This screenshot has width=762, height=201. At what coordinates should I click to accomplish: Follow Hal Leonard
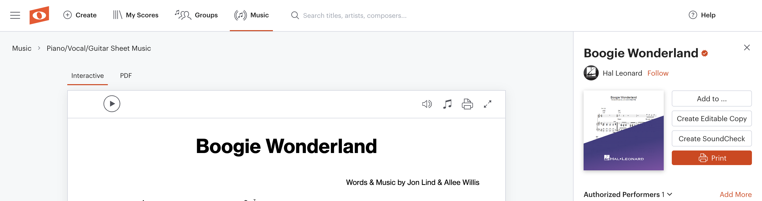point(658,73)
